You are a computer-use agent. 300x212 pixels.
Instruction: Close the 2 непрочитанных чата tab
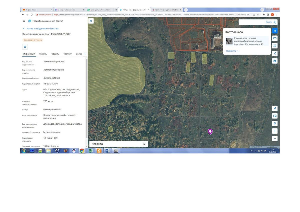83,10
